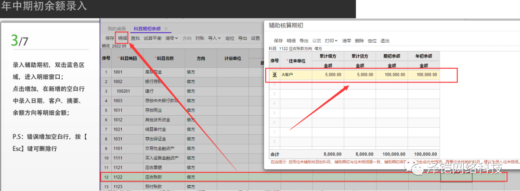Open the 清零 dropdown in main toolbar
This screenshot has height=191, width=520.
(x=171, y=38)
